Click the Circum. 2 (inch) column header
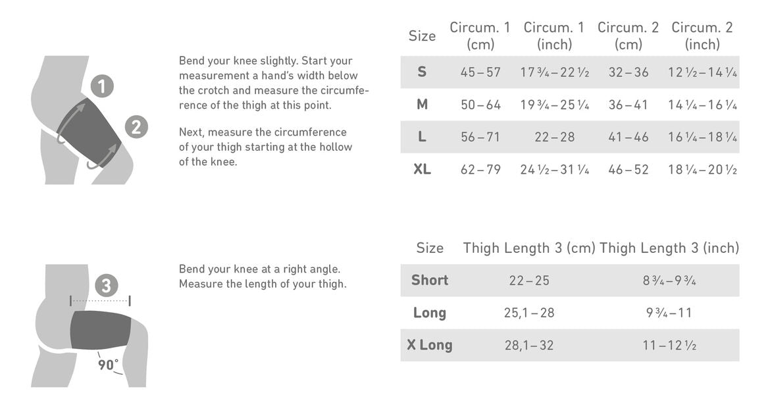770x407 pixels. point(702,36)
